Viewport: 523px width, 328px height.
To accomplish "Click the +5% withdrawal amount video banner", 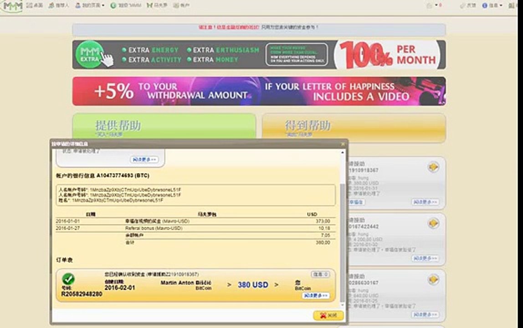I will pyautogui.click(x=259, y=91).
